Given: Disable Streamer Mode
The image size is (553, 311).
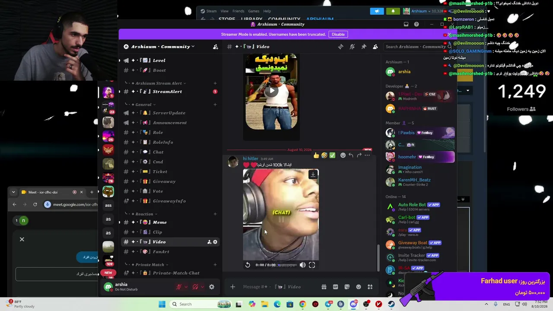Looking at the screenshot, I should click(338, 35).
